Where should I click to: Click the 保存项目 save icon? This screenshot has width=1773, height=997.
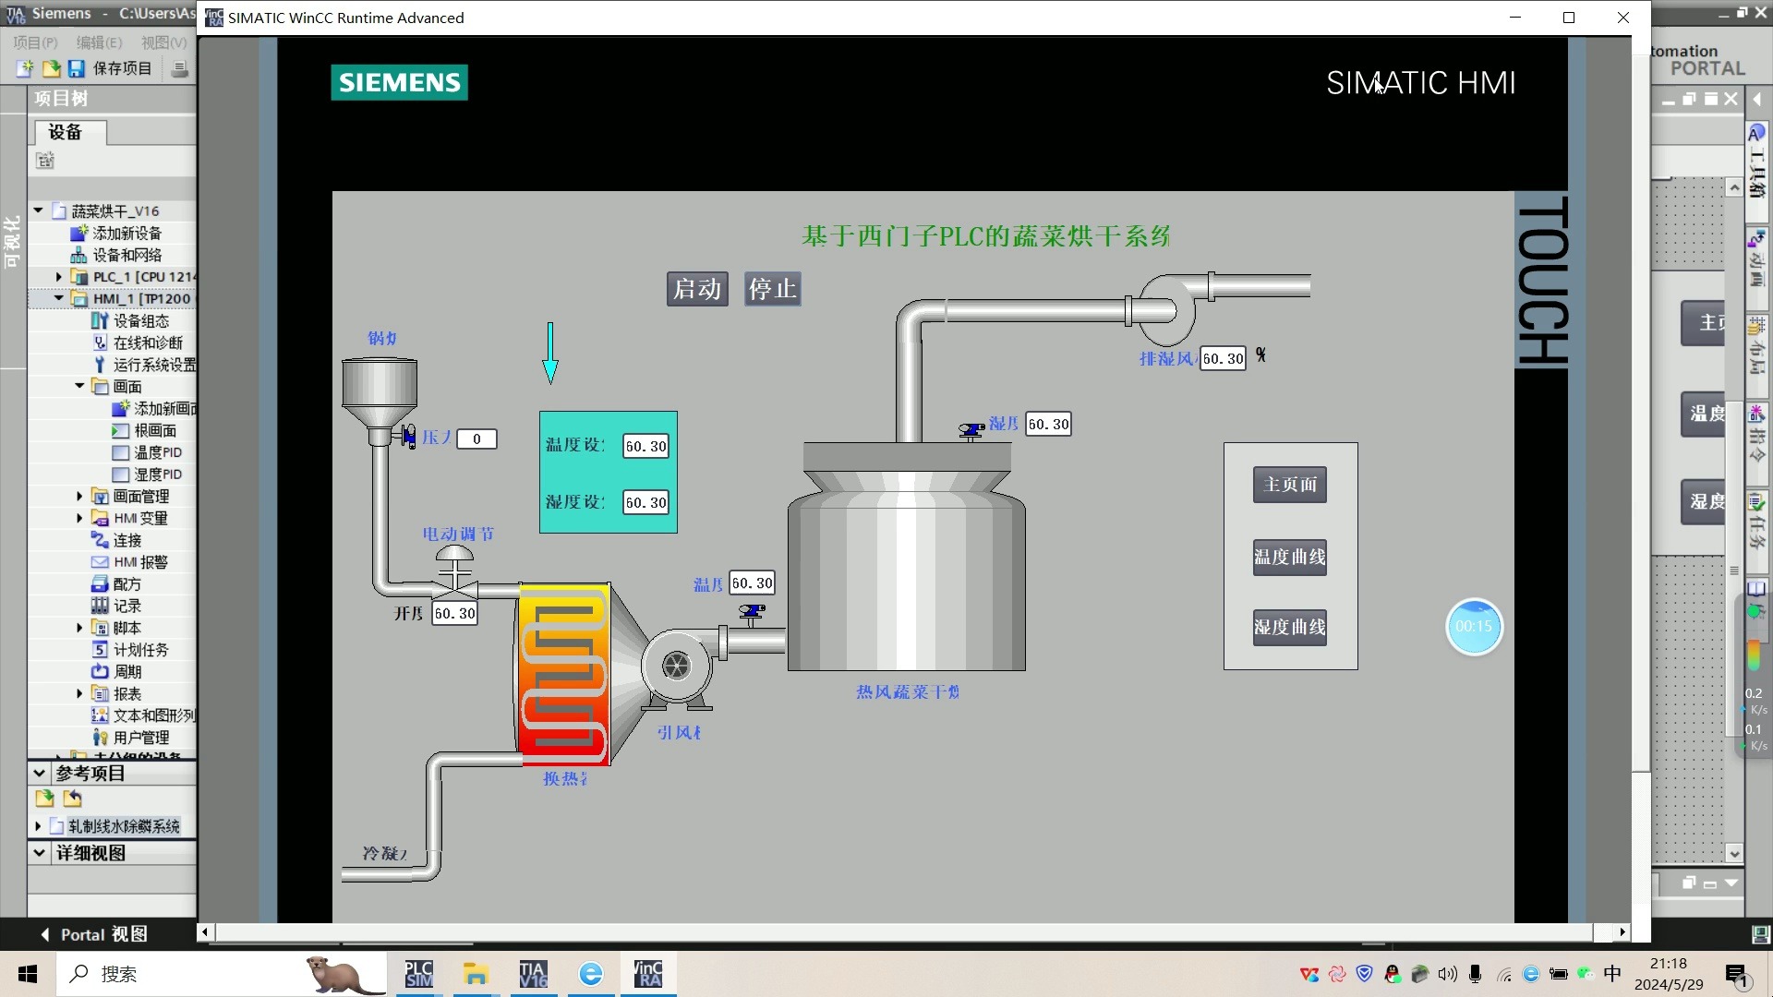click(77, 68)
